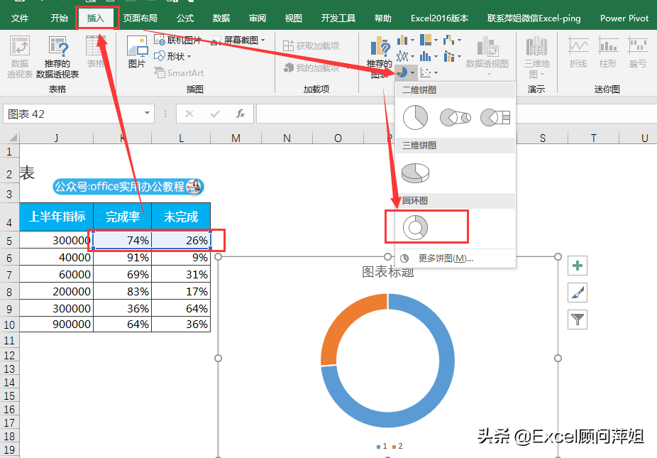
Task: Expand the Name Box dropdown arrow
Action: click(x=147, y=113)
